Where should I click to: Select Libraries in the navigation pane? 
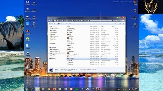52,44
